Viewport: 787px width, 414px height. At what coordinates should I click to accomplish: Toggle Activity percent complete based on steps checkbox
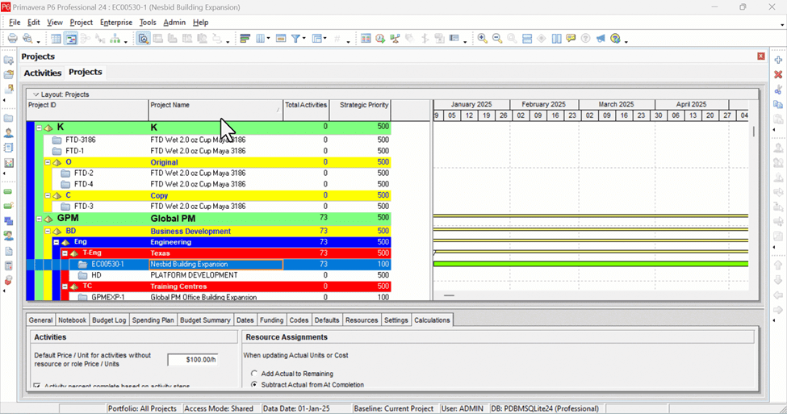point(36,386)
